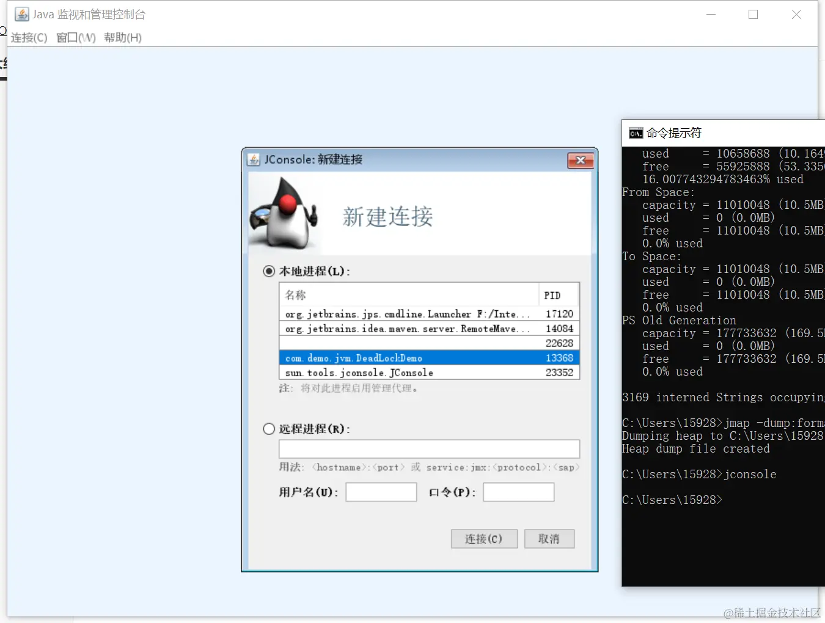Click the 命令提示符 title text
This screenshot has width=825, height=623.
[674, 133]
